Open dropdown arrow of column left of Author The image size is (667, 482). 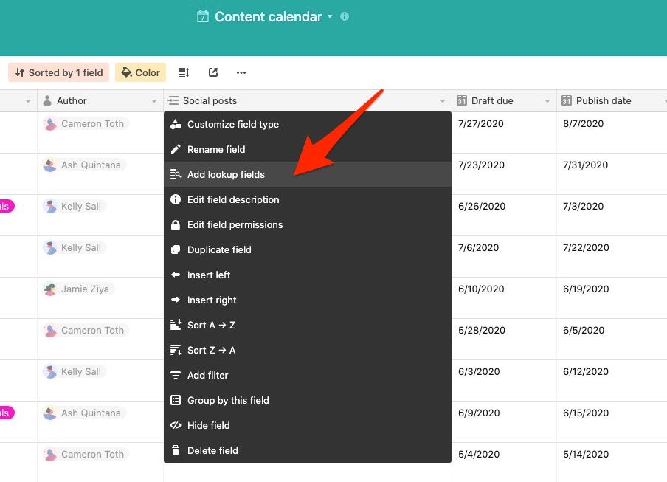pos(28,101)
